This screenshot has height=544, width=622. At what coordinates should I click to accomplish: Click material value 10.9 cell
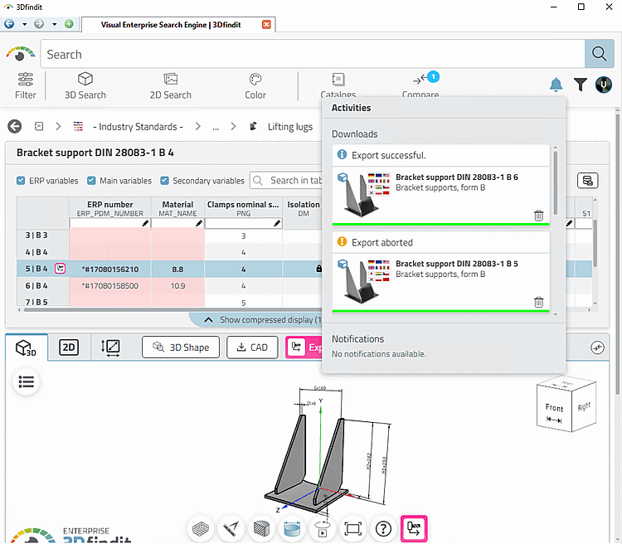pyautogui.click(x=177, y=286)
